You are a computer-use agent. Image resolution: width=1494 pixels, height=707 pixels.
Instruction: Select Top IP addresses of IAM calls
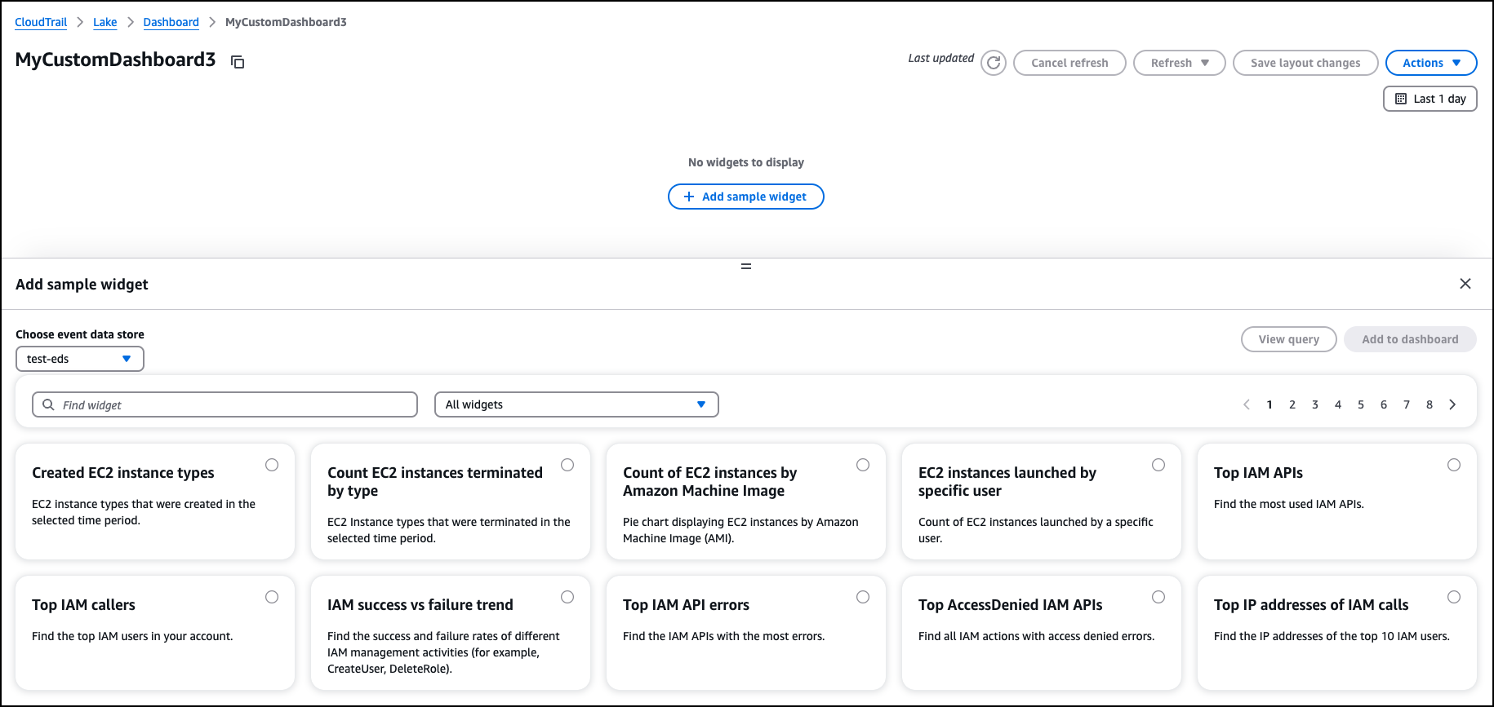coord(1454,597)
